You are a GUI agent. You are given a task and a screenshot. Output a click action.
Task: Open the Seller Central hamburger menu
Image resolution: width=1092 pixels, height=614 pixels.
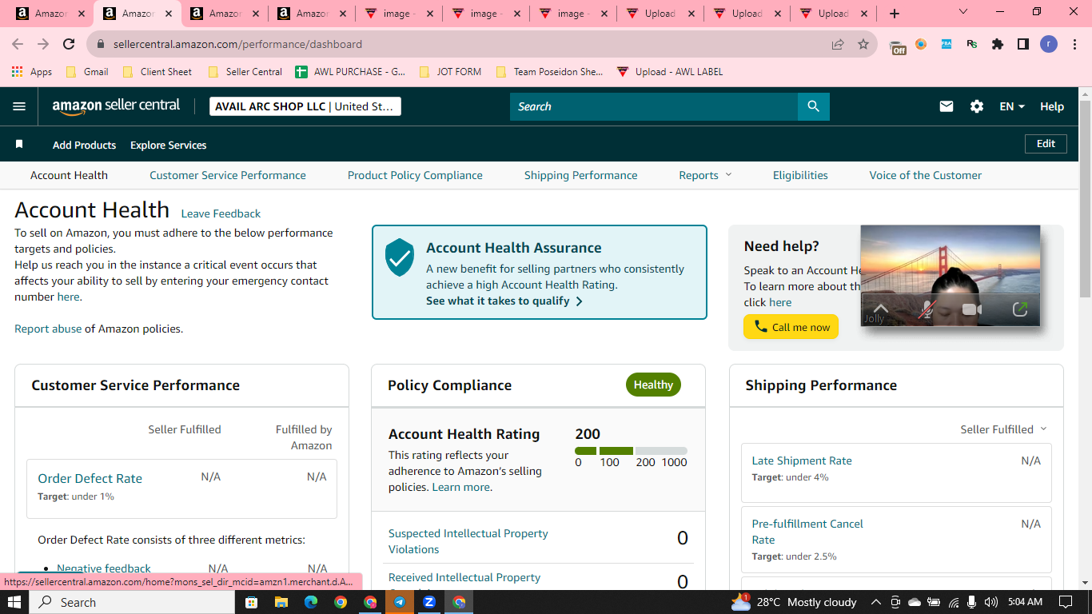click(19, 106)
